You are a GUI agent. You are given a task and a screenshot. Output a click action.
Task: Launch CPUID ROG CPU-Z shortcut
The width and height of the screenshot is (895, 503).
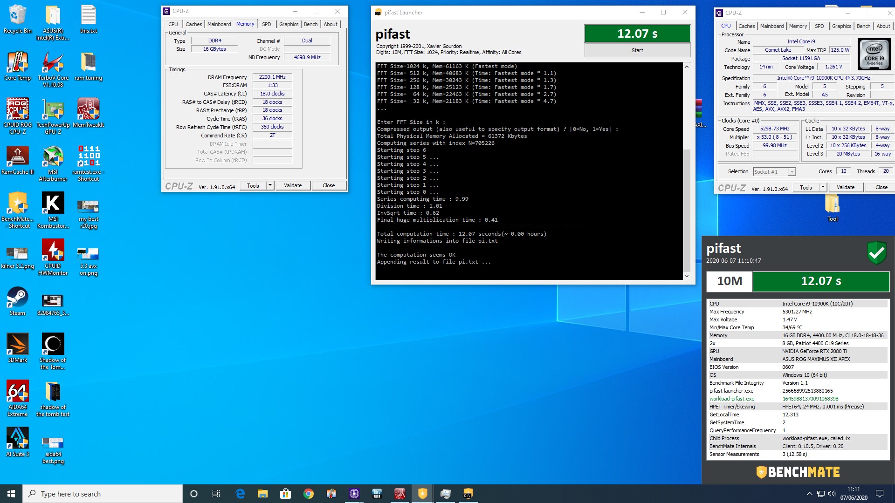point(18,116)
